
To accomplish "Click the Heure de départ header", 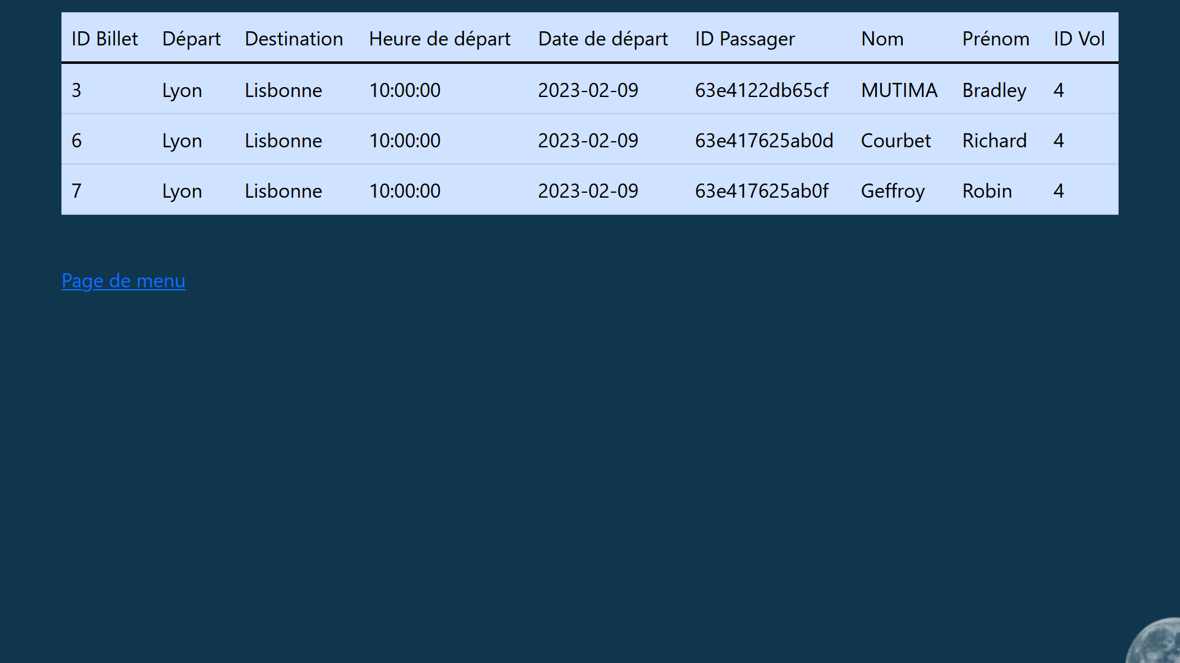I will [x=439, y=39].
